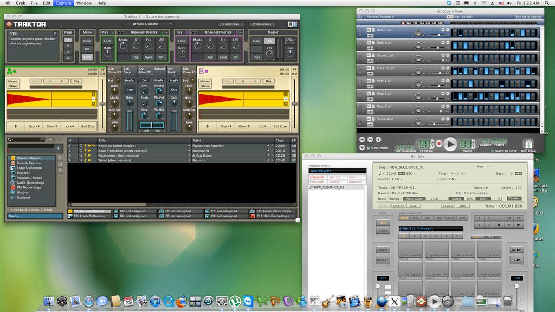Screen dimensions: 555x312
Task: Click the Traktor crossfader
Action: tap(152, 125)
